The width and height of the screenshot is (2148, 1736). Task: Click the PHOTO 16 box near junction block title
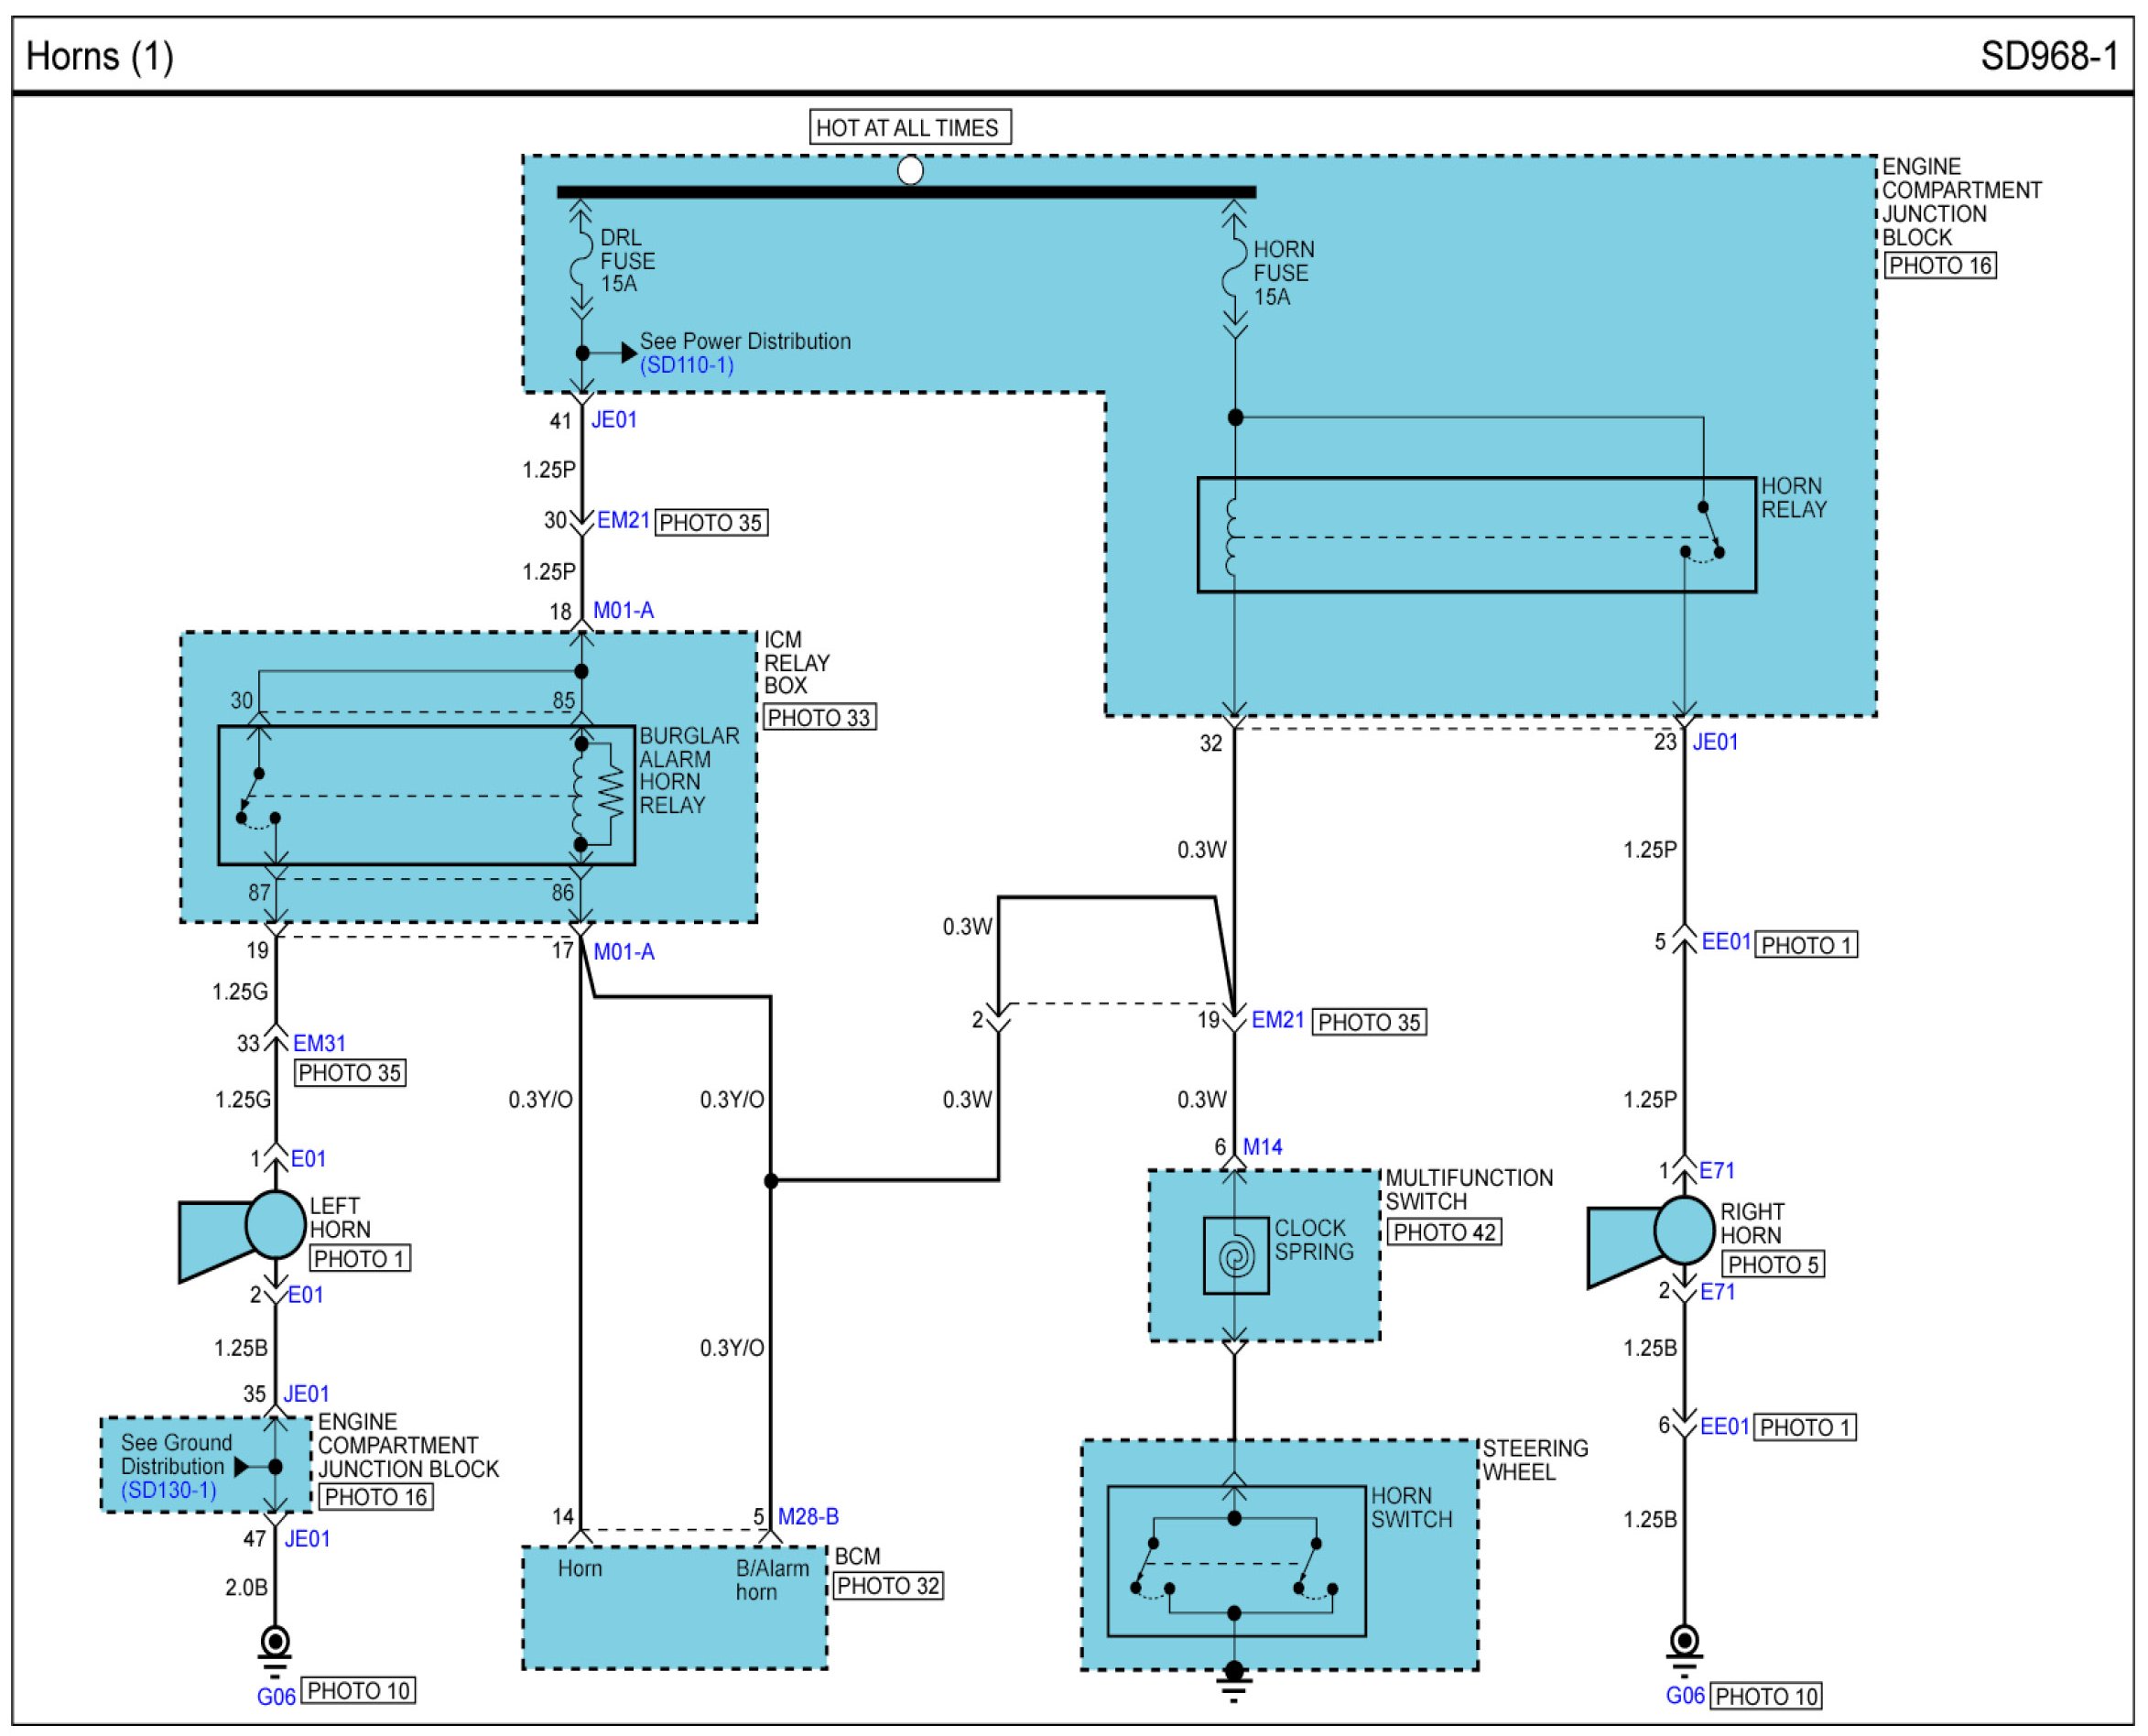point(1940,266)
